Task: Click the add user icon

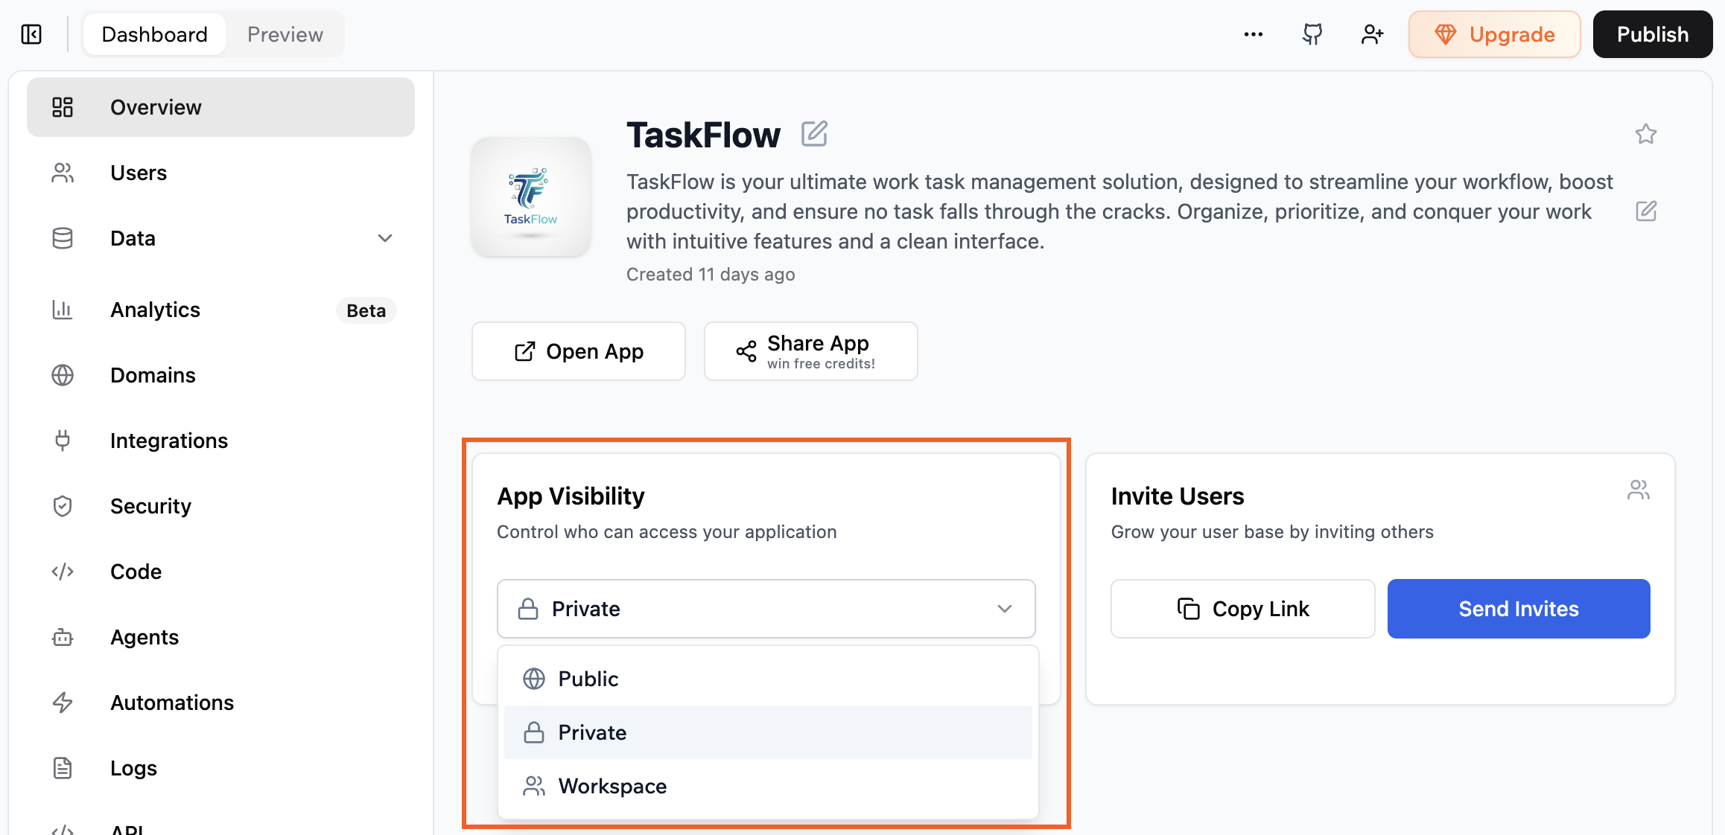Action: pyautogui.click(x=1372, y=34)
